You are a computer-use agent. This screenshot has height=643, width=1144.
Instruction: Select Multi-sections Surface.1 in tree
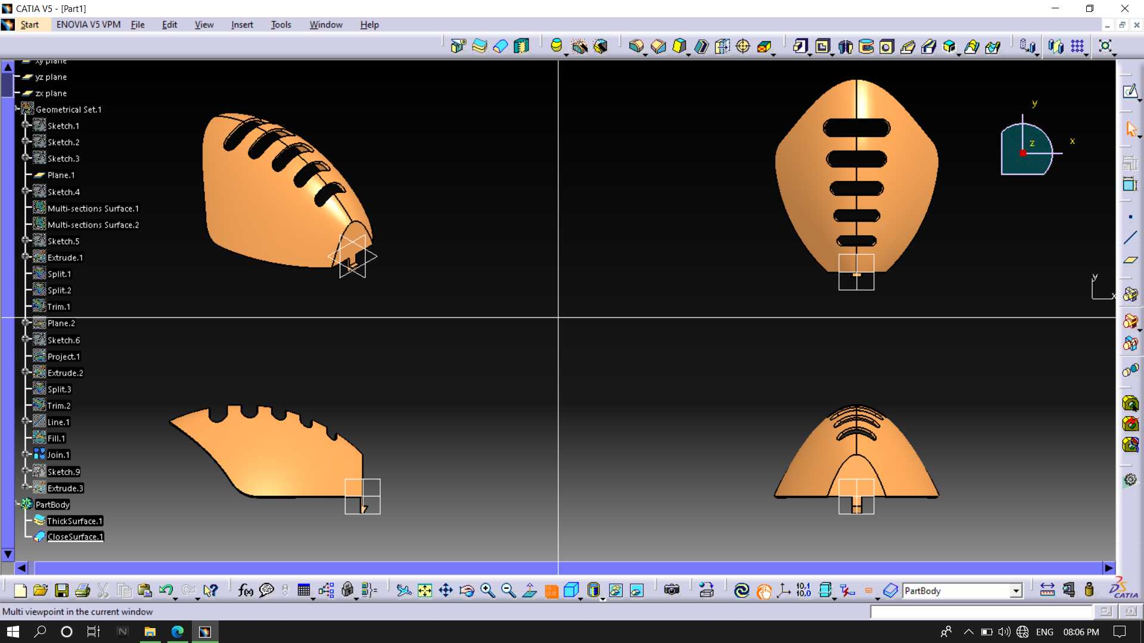coord(93,208)
